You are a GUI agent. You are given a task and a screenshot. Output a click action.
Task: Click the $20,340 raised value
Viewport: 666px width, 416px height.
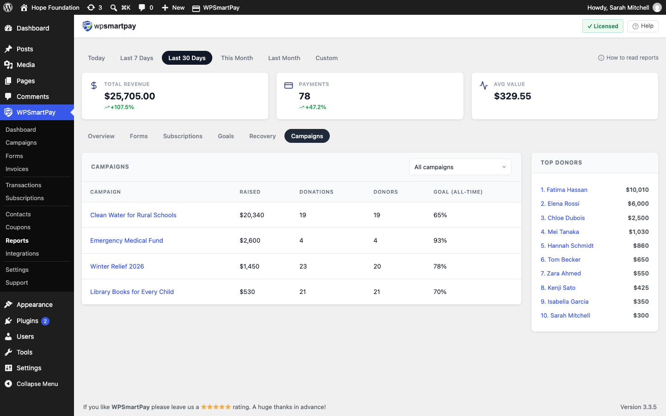tap(252, 215)
